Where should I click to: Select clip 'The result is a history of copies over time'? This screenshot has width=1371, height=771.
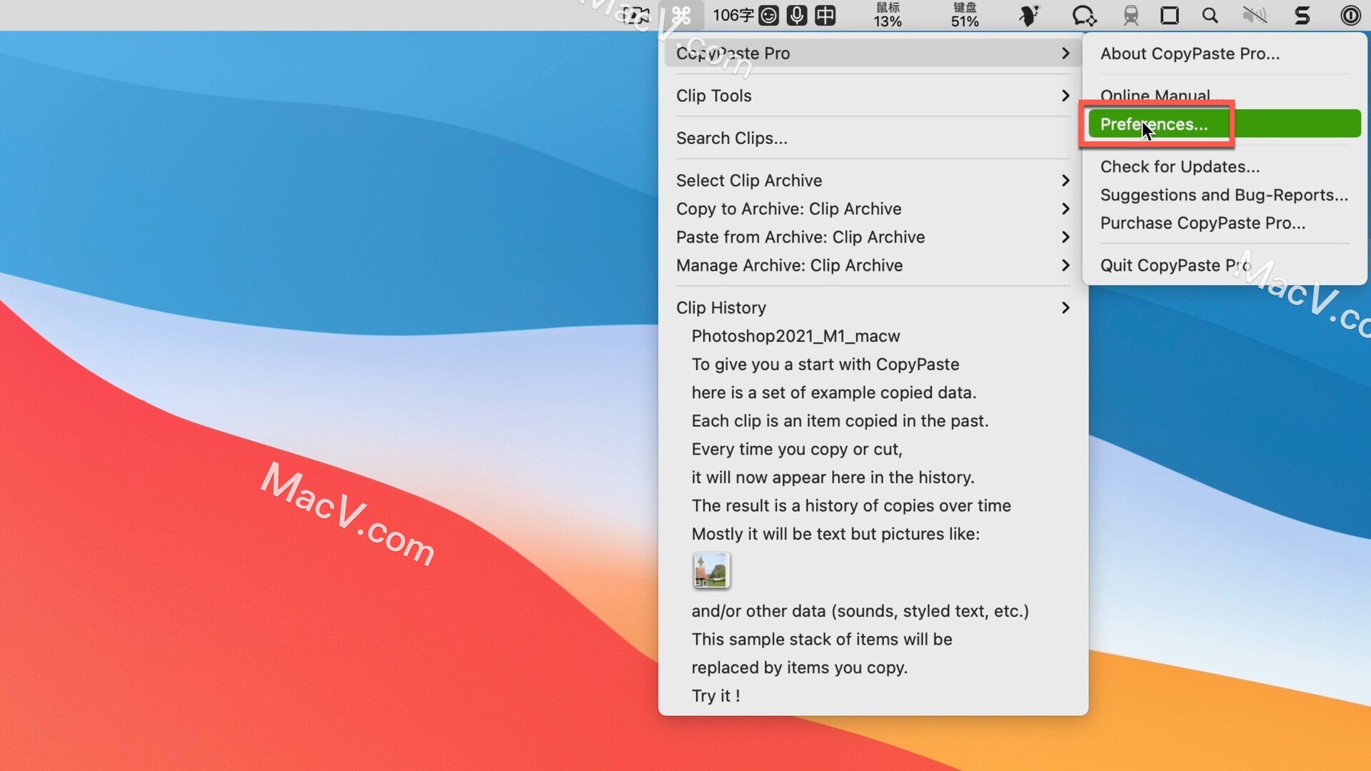(x=873, y=505)
